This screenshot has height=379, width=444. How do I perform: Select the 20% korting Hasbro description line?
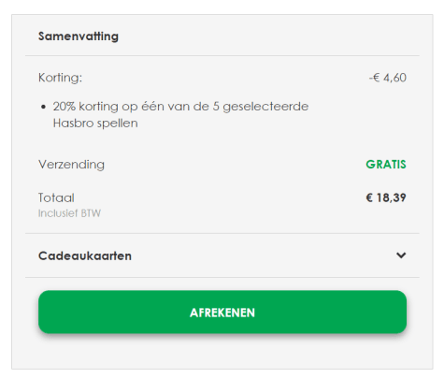click(180, 107)
